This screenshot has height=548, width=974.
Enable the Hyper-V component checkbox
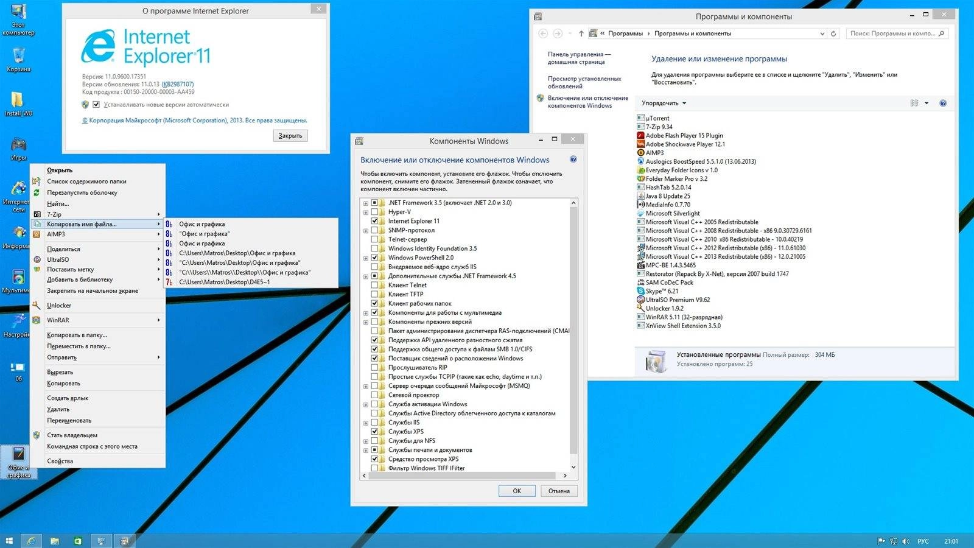(x=374, y=212)
